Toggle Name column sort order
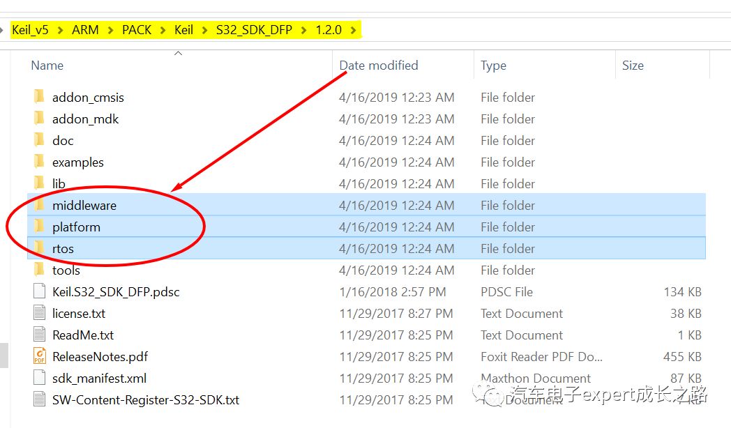The image size is (731, 428). coord(47,65)
